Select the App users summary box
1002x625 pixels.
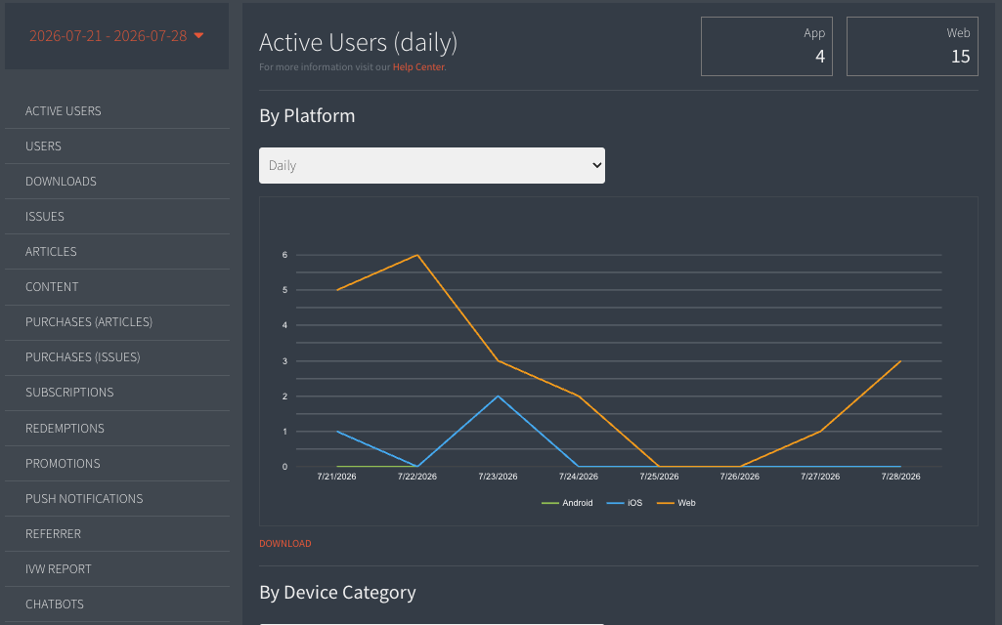click(766, 46)
